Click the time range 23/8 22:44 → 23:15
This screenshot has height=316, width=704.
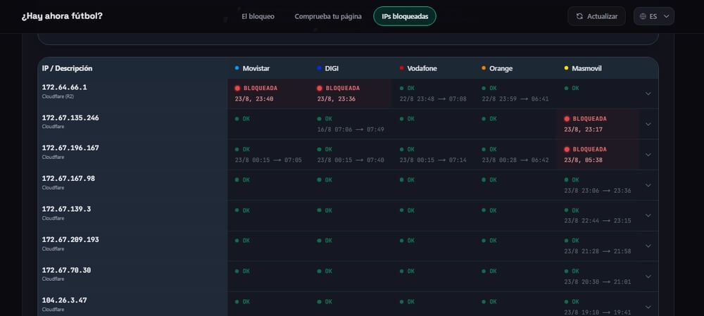[598, 221]
